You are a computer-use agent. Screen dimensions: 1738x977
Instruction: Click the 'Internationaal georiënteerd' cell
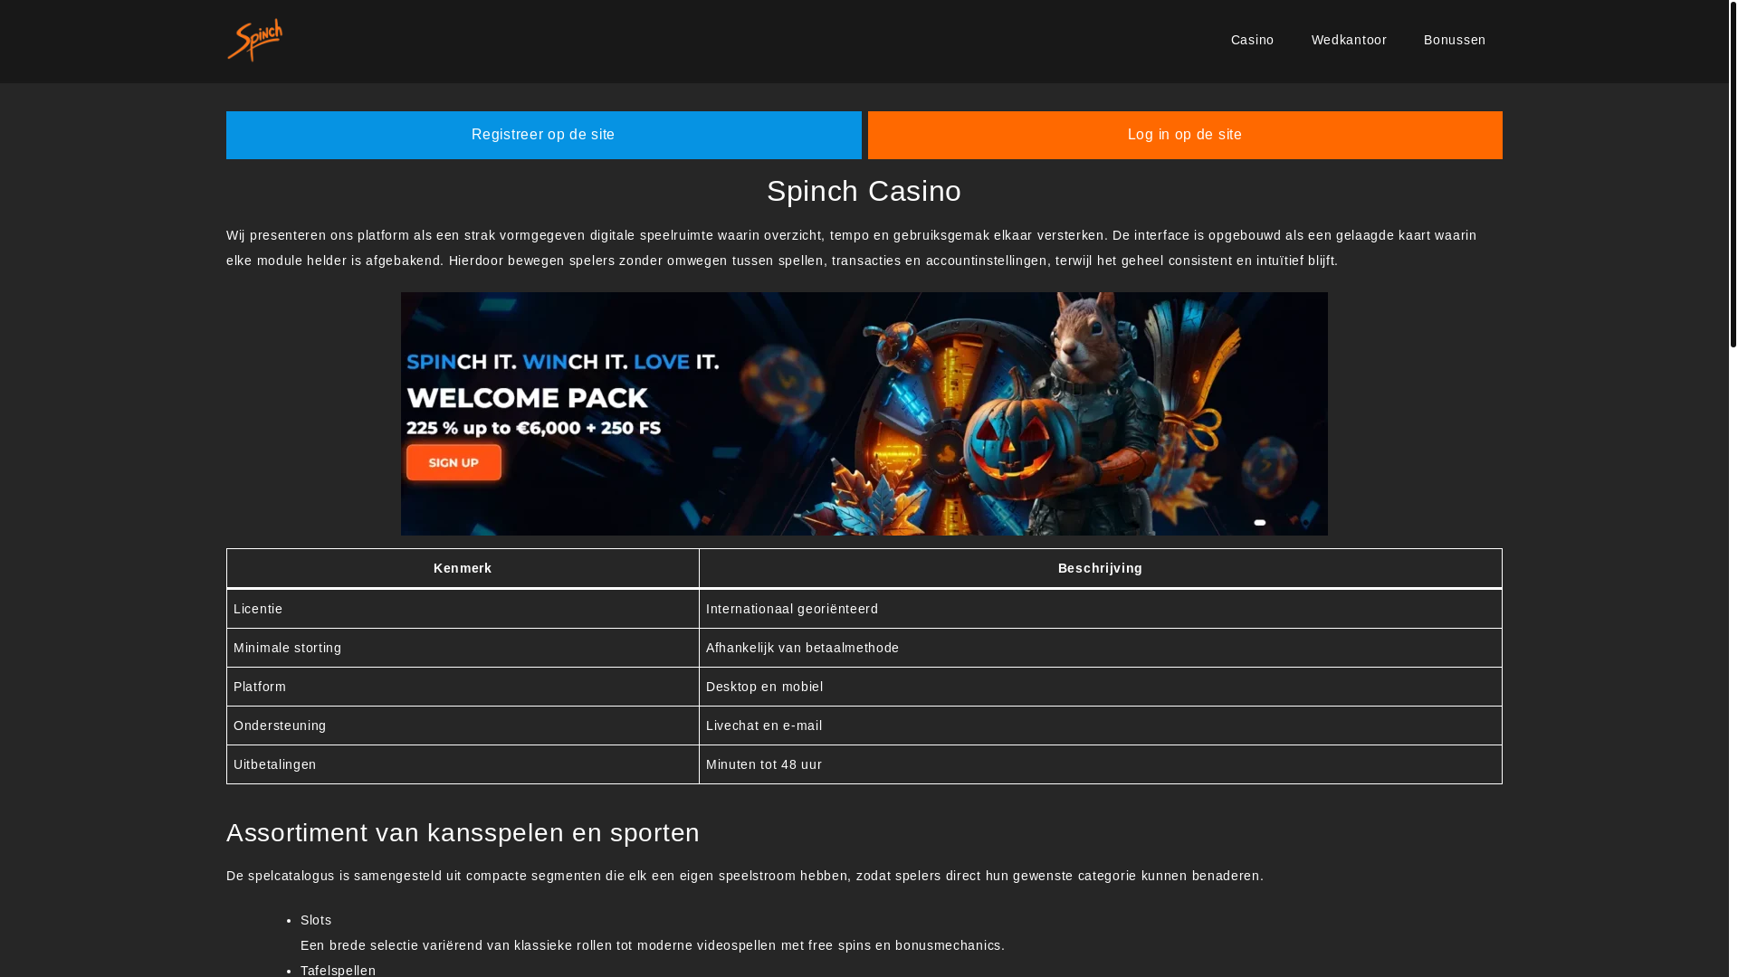1101,609
